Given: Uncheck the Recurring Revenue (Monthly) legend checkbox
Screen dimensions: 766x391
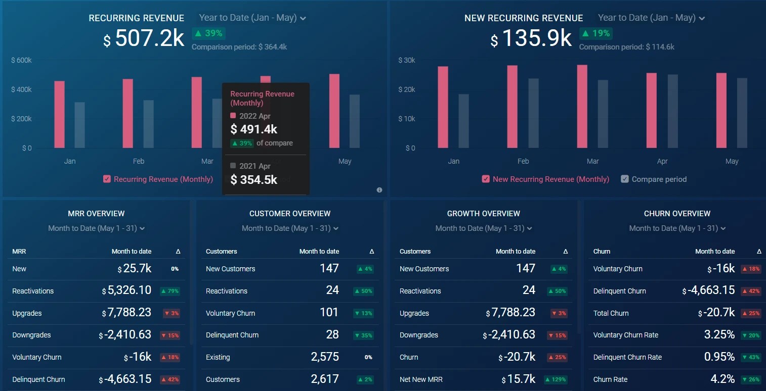Looking at the screenshot, I should pyautogui.click(x=106, y=179).
